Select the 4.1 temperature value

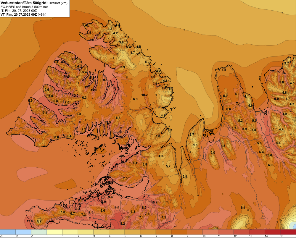coord(247,96)
